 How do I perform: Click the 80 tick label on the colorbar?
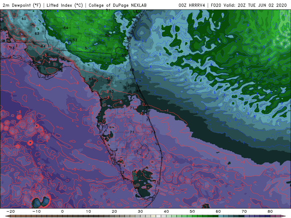(x=270, y=211)
